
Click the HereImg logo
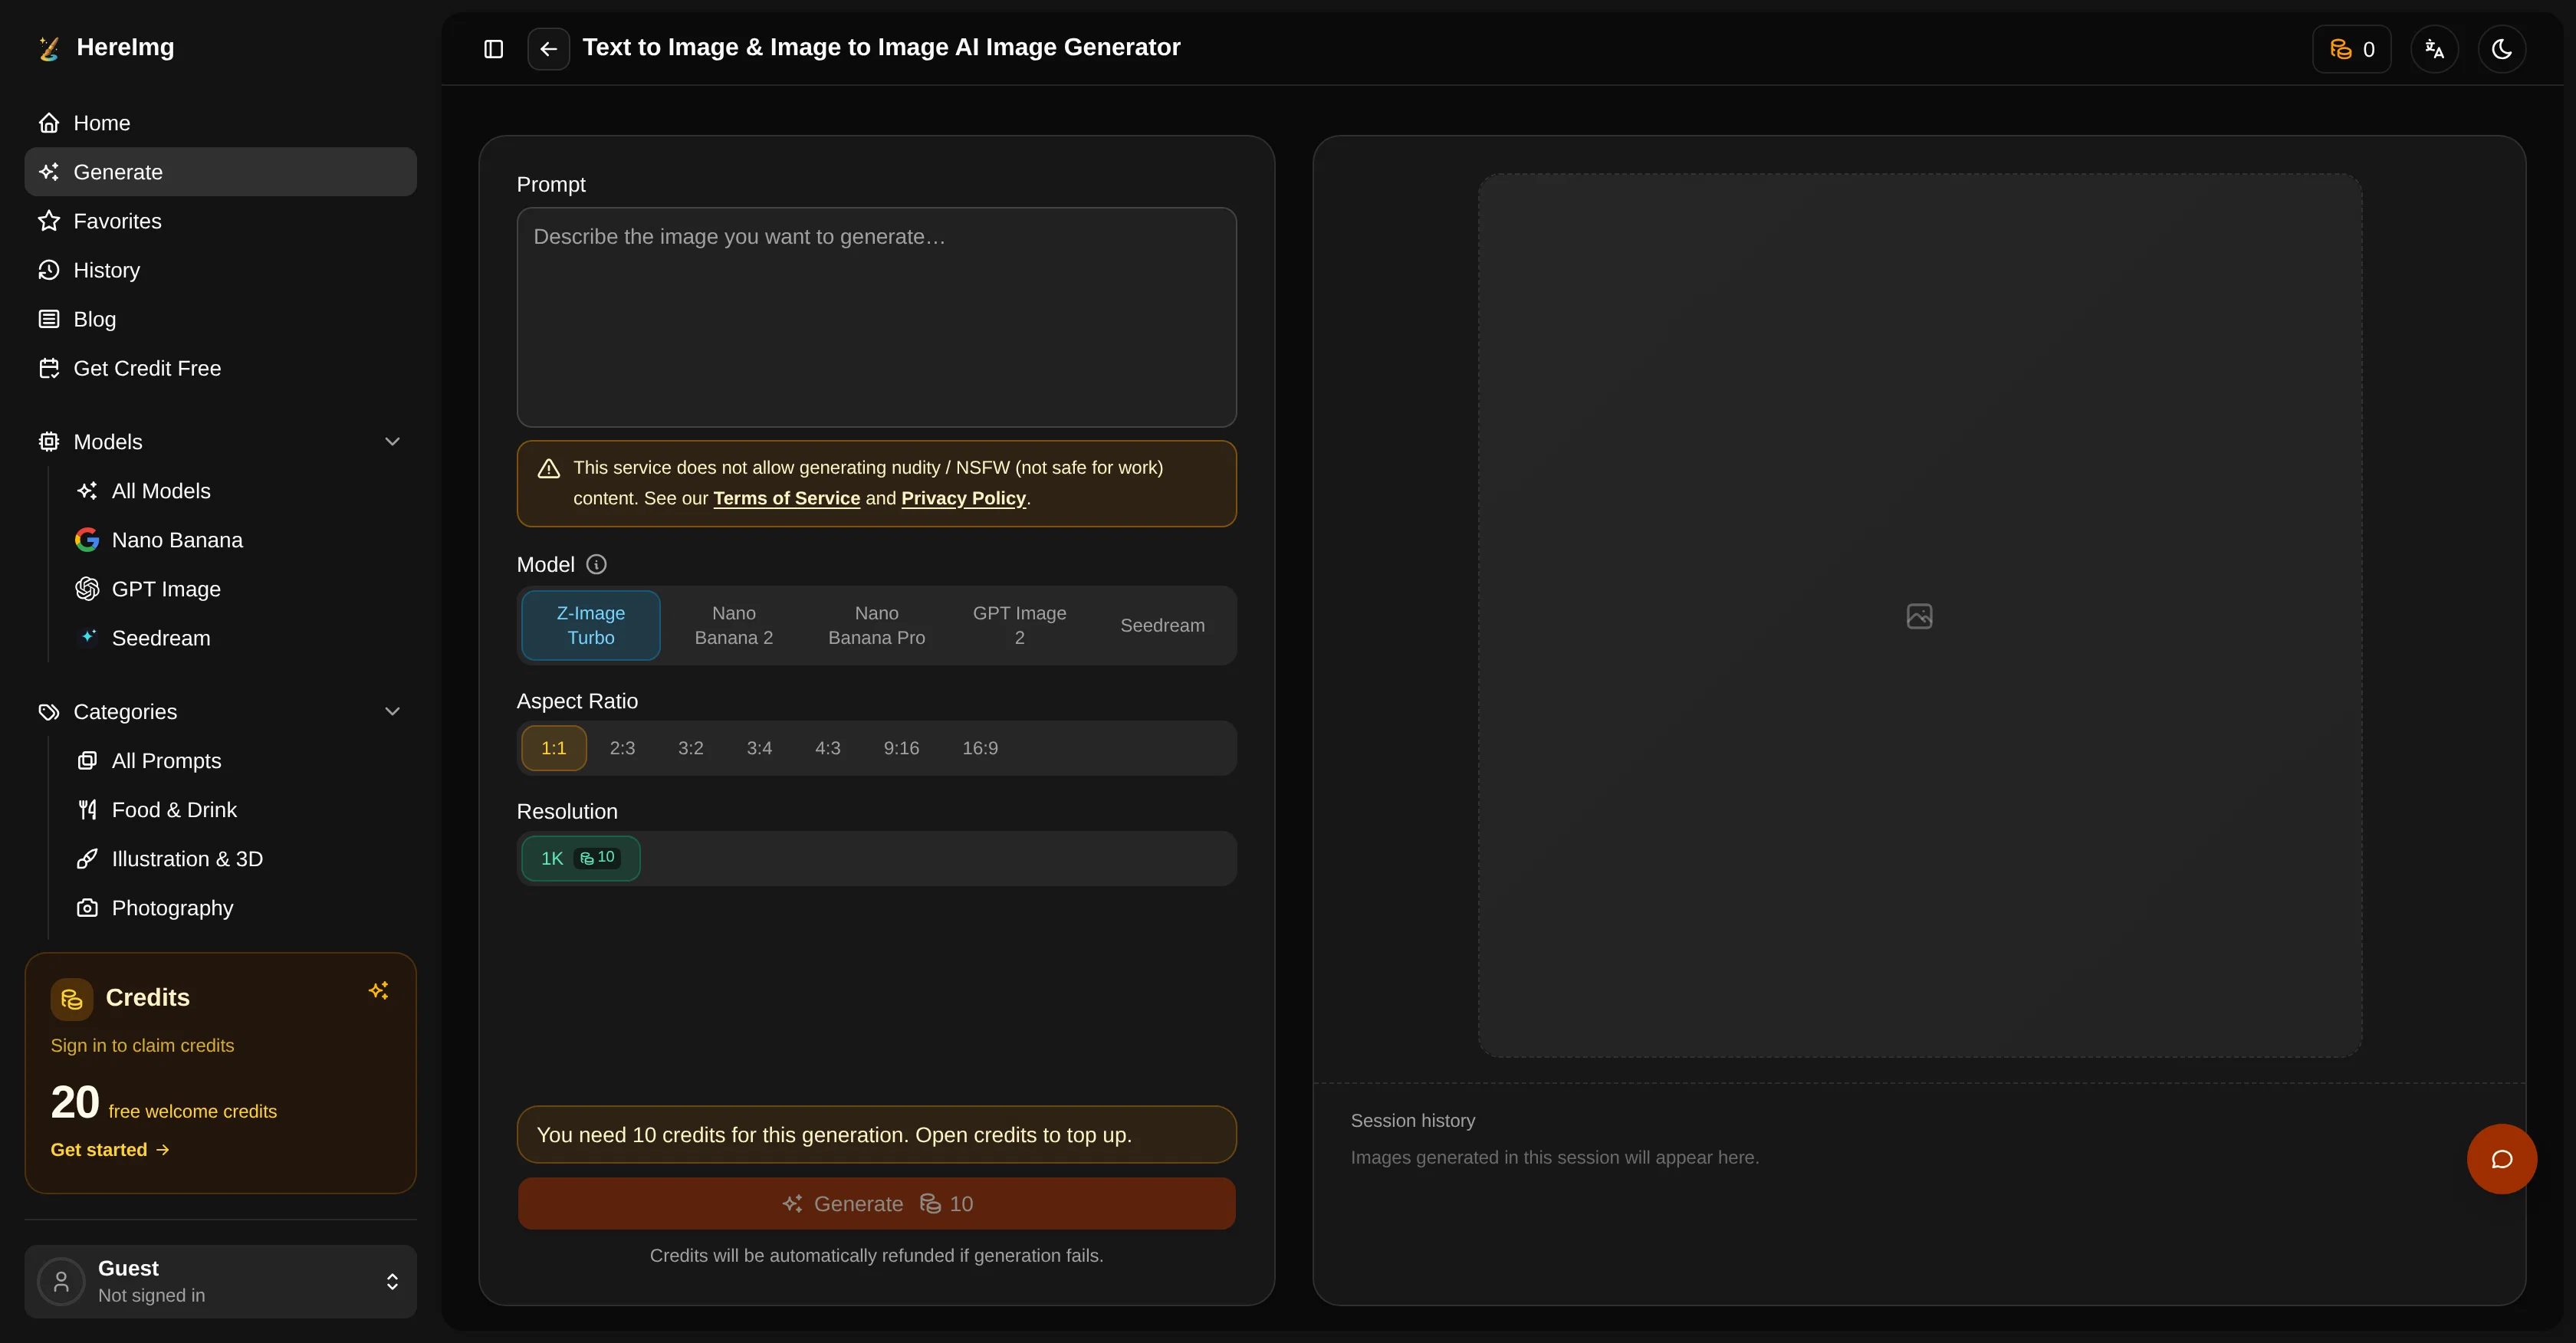105,47
